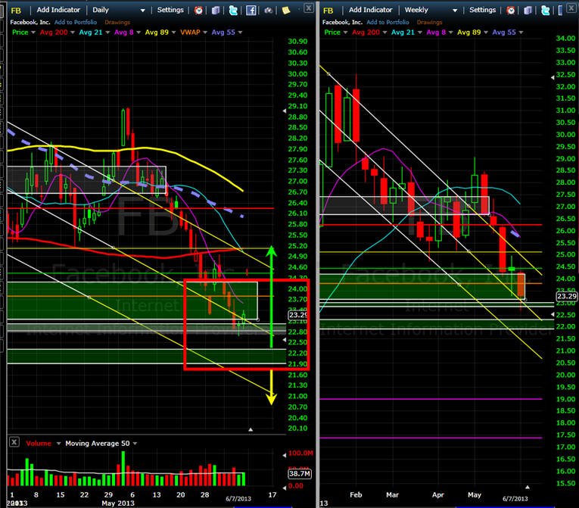Viewport: 579px width, 508px height.
Task: Click the Twitter icon in Weekly chart toolbar
Action: (545, 11)
